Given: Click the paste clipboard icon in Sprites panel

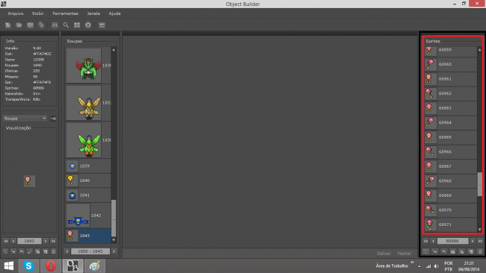Looking at the screenshot, I should [x=453, y=251].
